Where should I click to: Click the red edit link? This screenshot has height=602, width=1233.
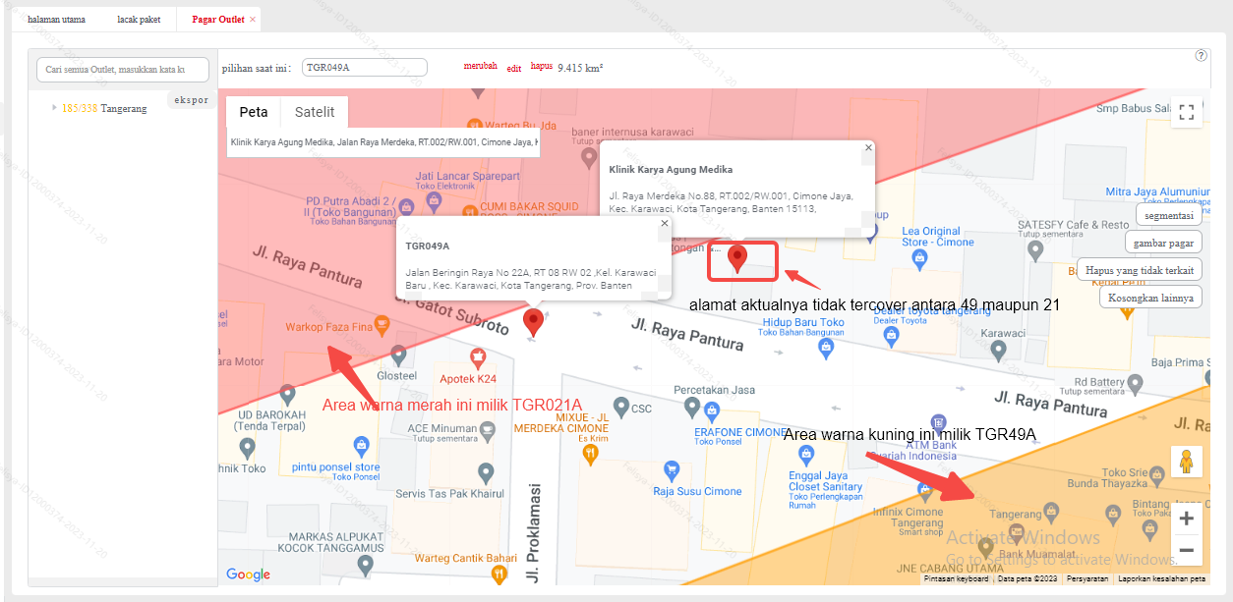pos(514,69)
